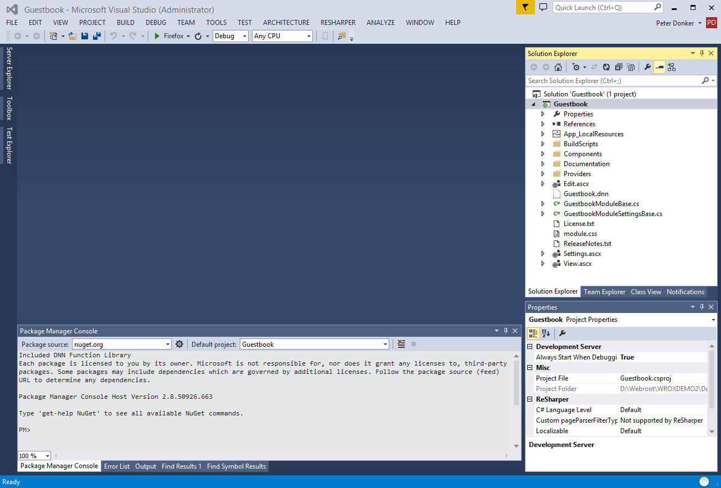Open the nuget.org package source dropdown

(122, 344)
